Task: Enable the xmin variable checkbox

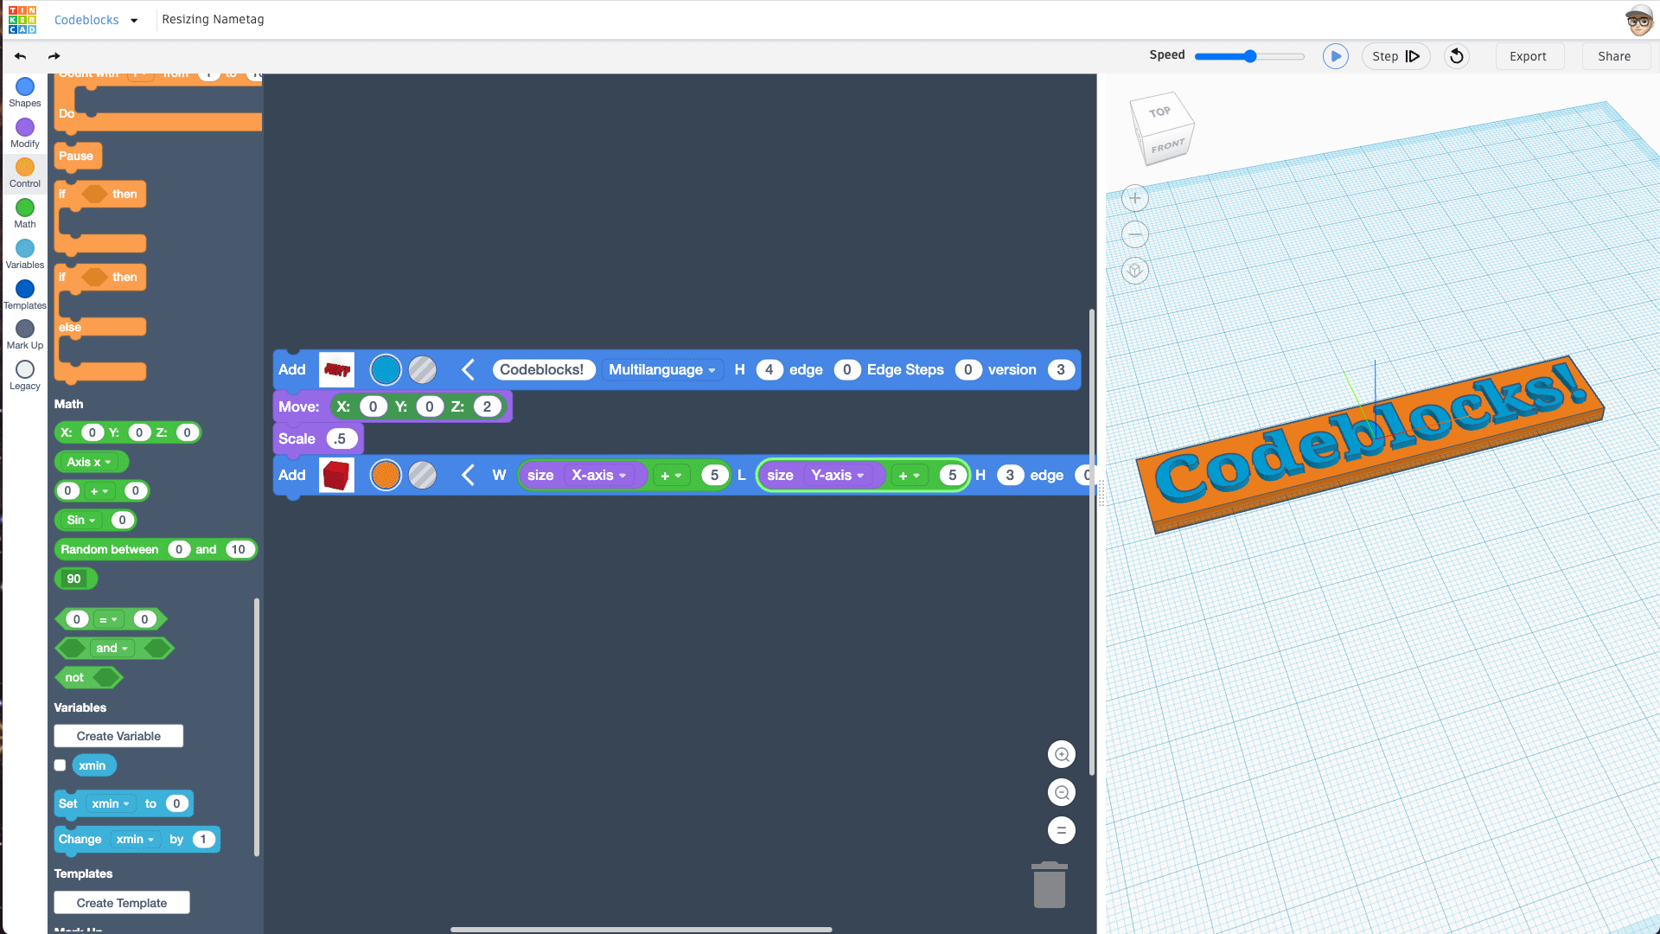Action: (60, 764)
